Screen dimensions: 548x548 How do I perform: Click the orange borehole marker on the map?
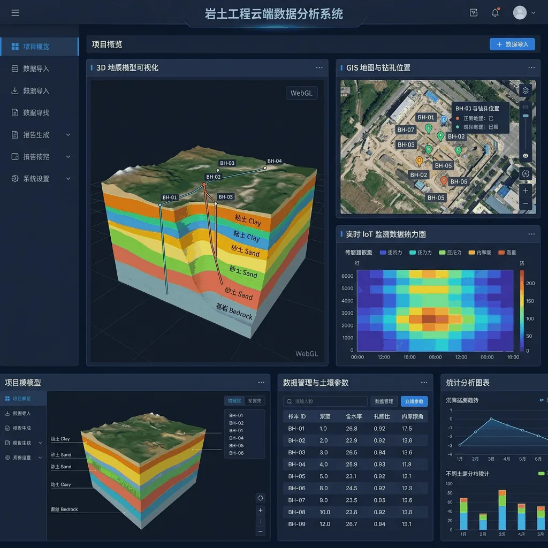point(419,161)
